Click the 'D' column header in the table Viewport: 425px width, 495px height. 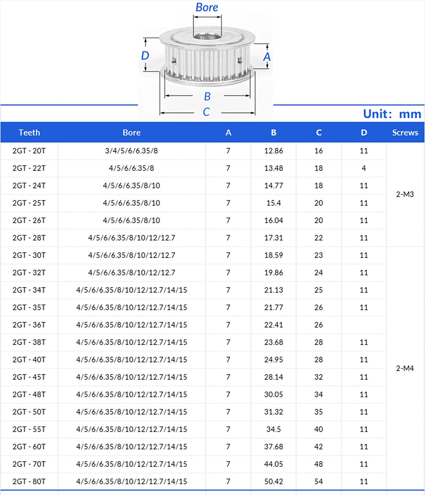(364, 133)
